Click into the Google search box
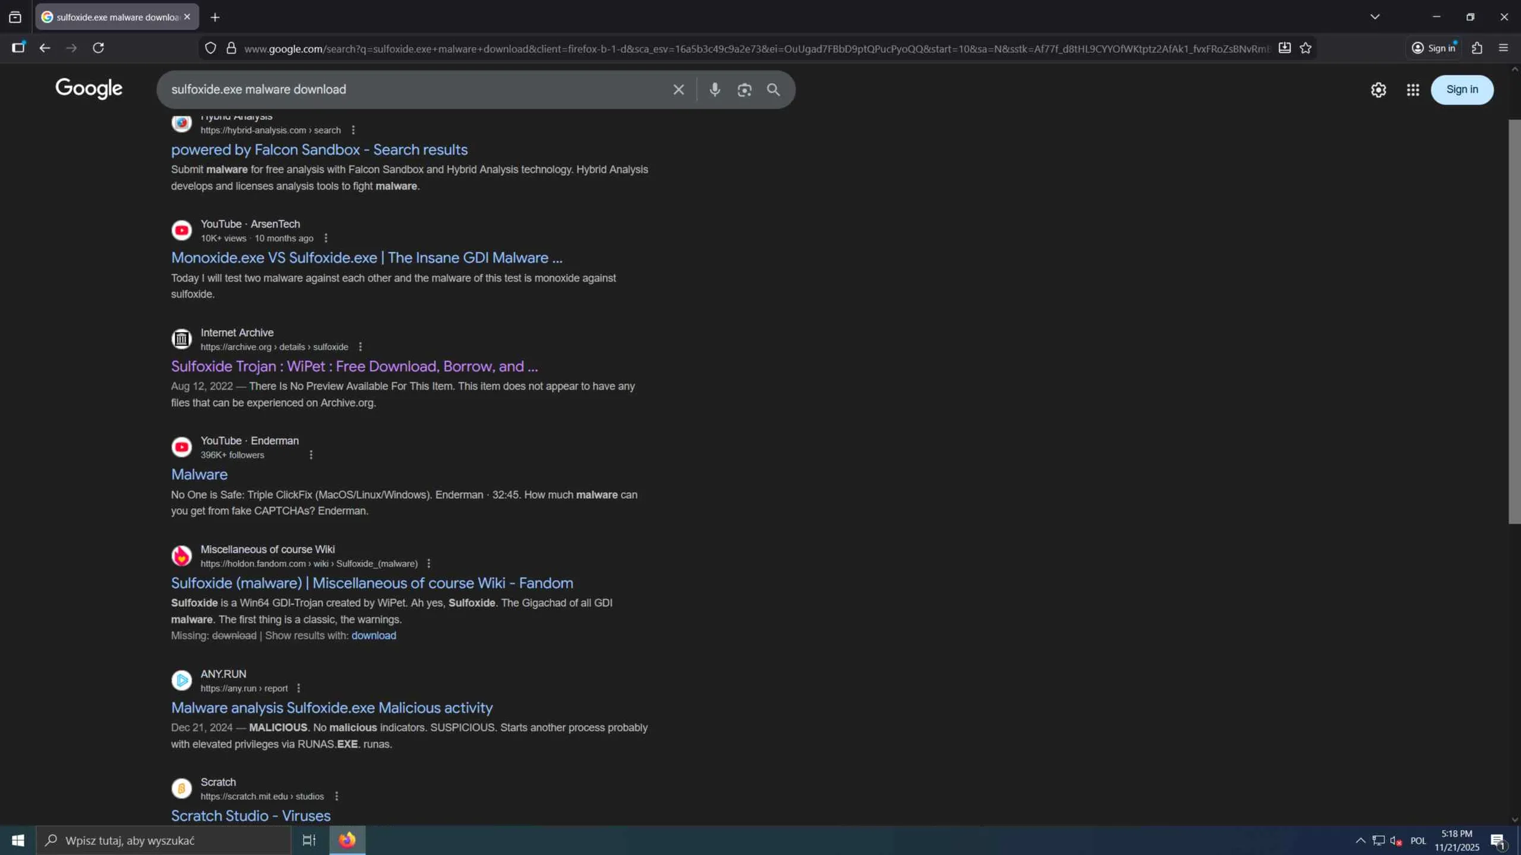 pyautogui.click(x=416, y=90)
